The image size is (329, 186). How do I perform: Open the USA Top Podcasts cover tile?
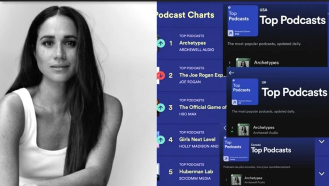243,21
